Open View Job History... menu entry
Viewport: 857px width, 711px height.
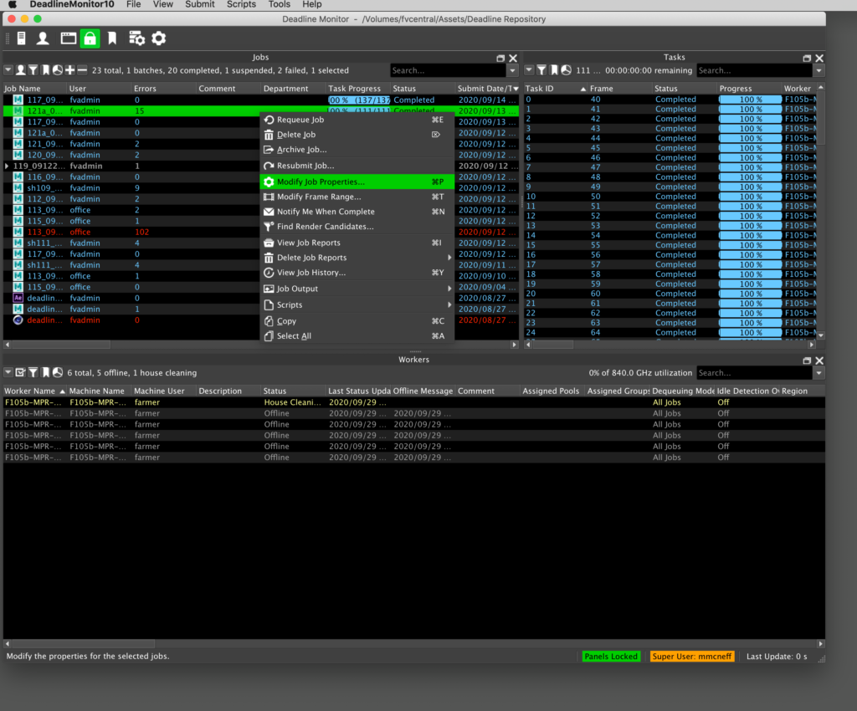(357, 273)
